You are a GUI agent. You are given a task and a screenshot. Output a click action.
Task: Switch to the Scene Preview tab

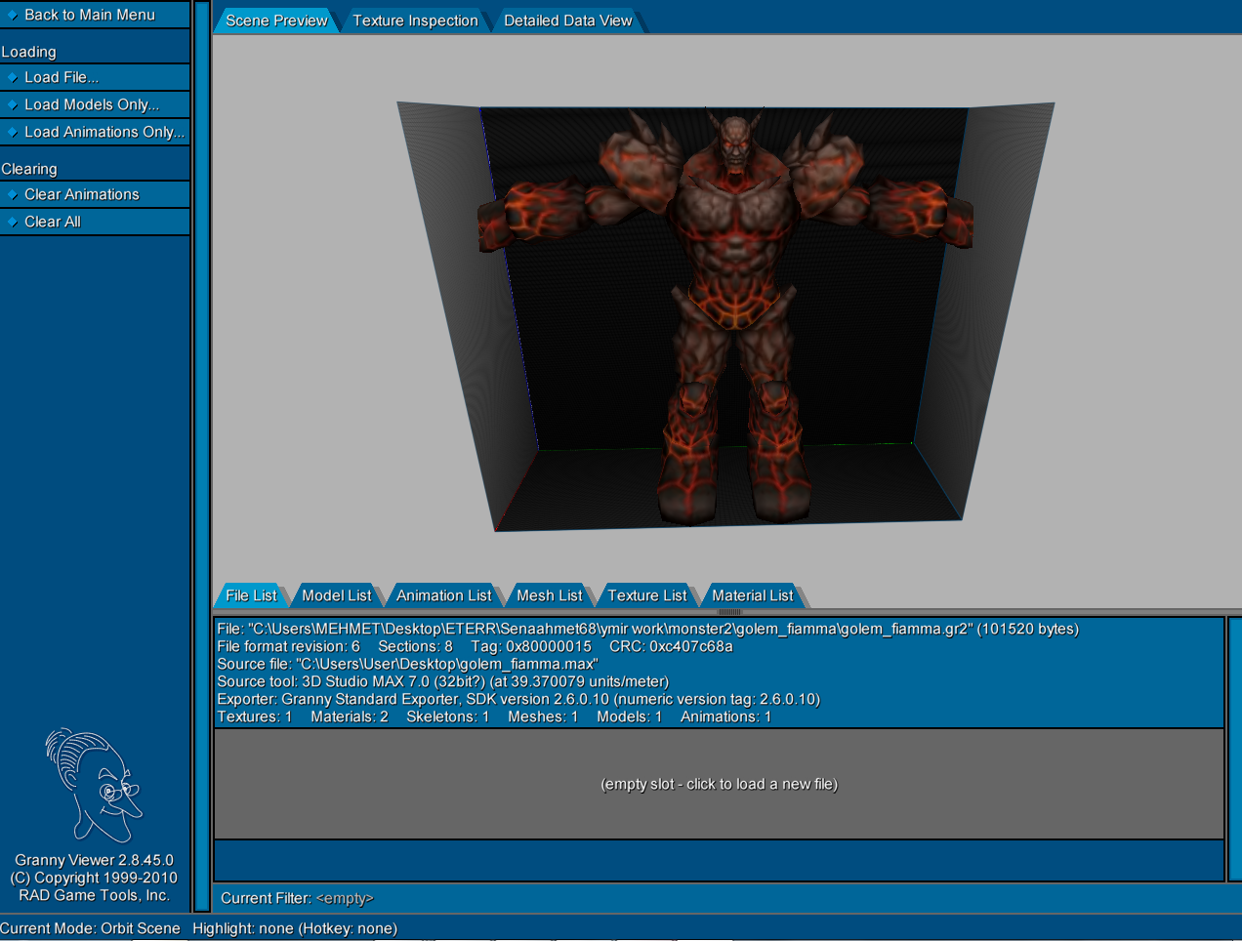click(276, 20)
